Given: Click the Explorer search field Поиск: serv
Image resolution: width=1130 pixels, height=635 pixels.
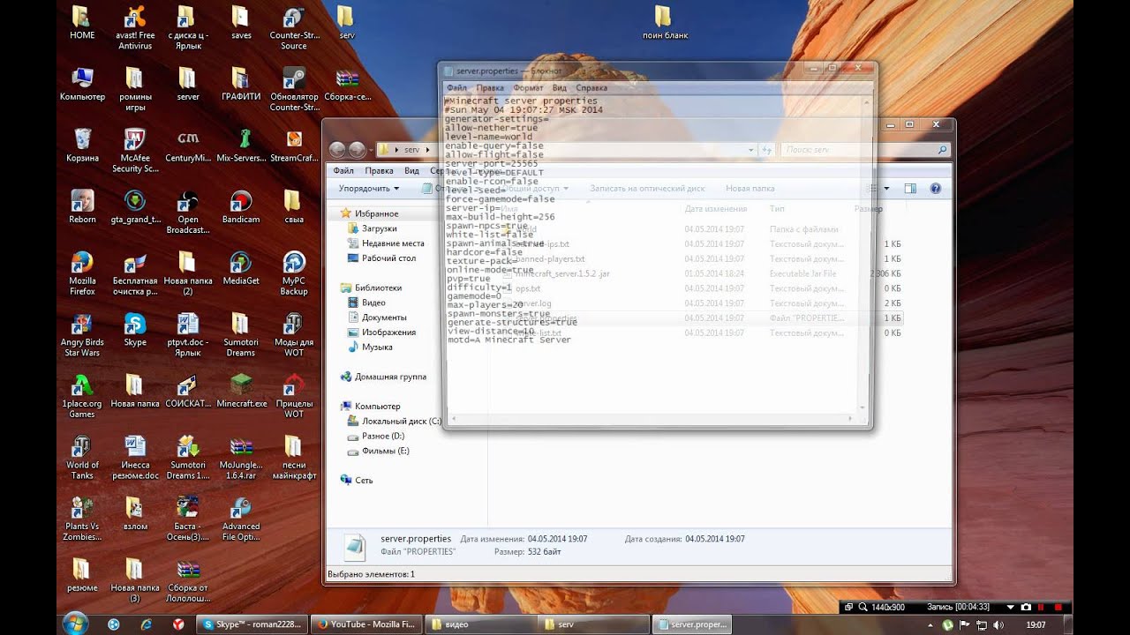Looking at the screenshot, I should point(865,151).
